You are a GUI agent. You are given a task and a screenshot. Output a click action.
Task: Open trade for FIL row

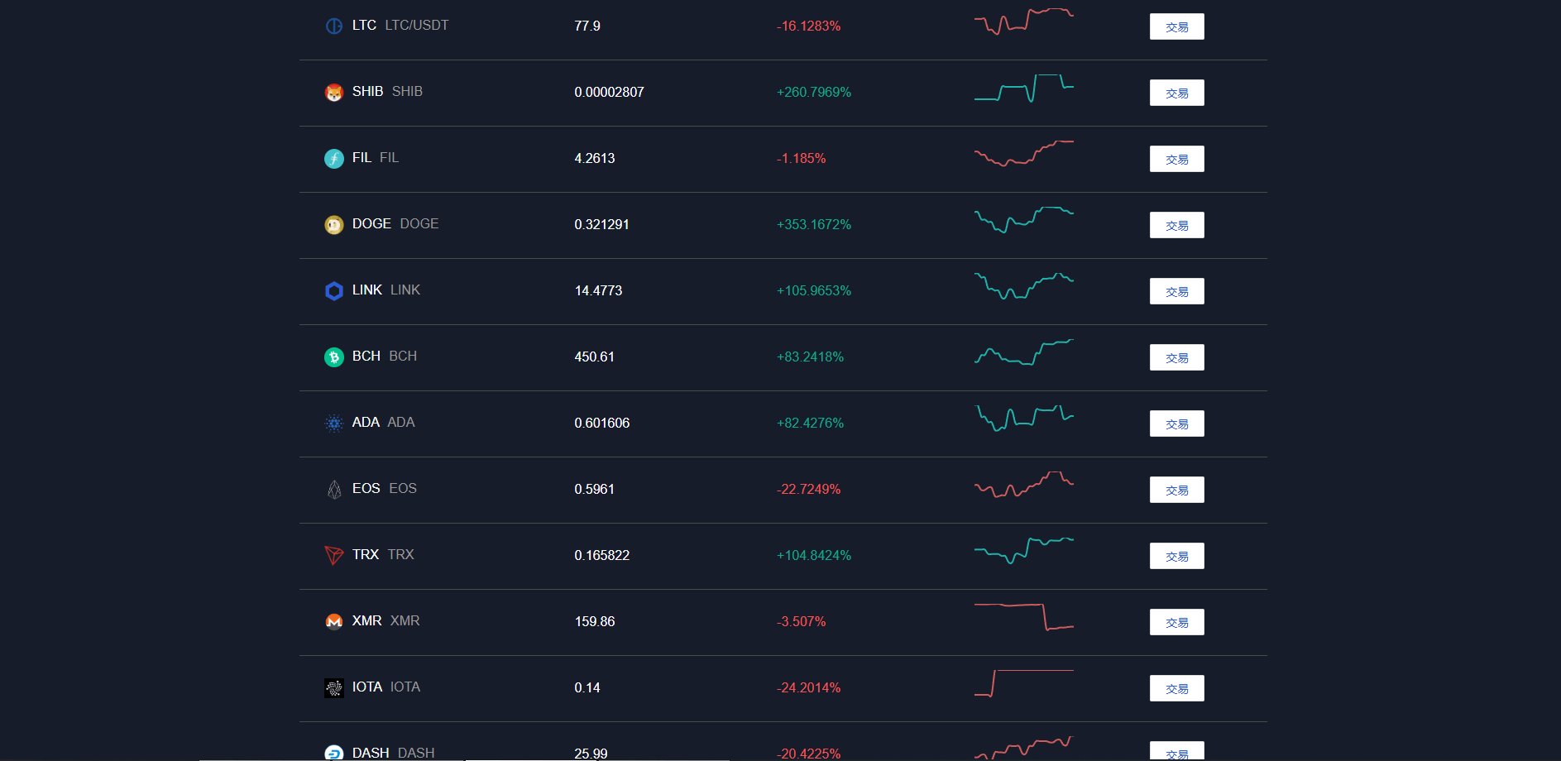pyautogui.click(x=1176, y=159)
